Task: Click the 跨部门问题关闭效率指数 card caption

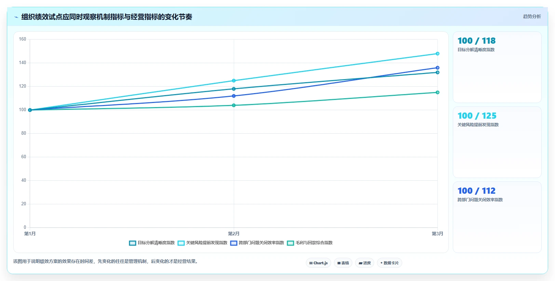Action: point(480,200)
